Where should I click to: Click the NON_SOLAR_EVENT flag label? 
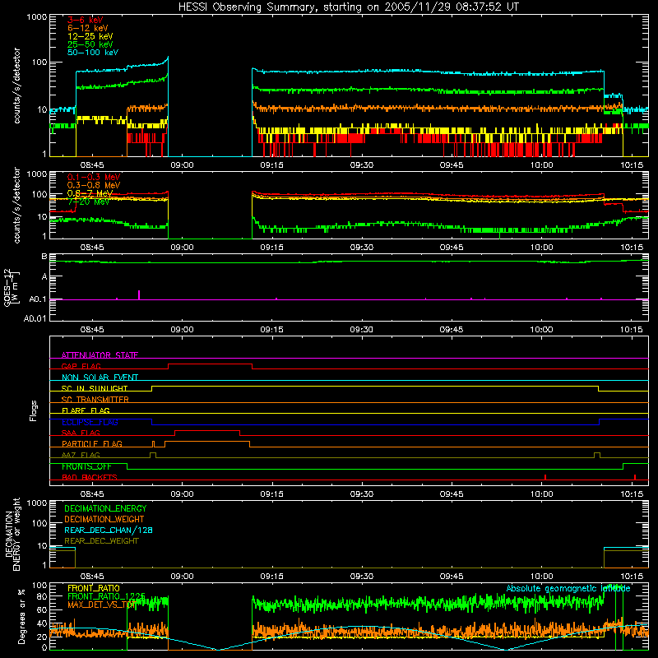point(100,378)
